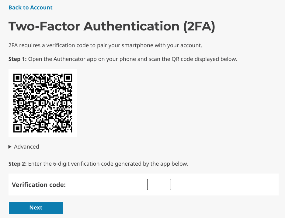The height and width of the screenshot is (218, 285).
Task: Open the Advanced section label
Action: coord(26,147)
